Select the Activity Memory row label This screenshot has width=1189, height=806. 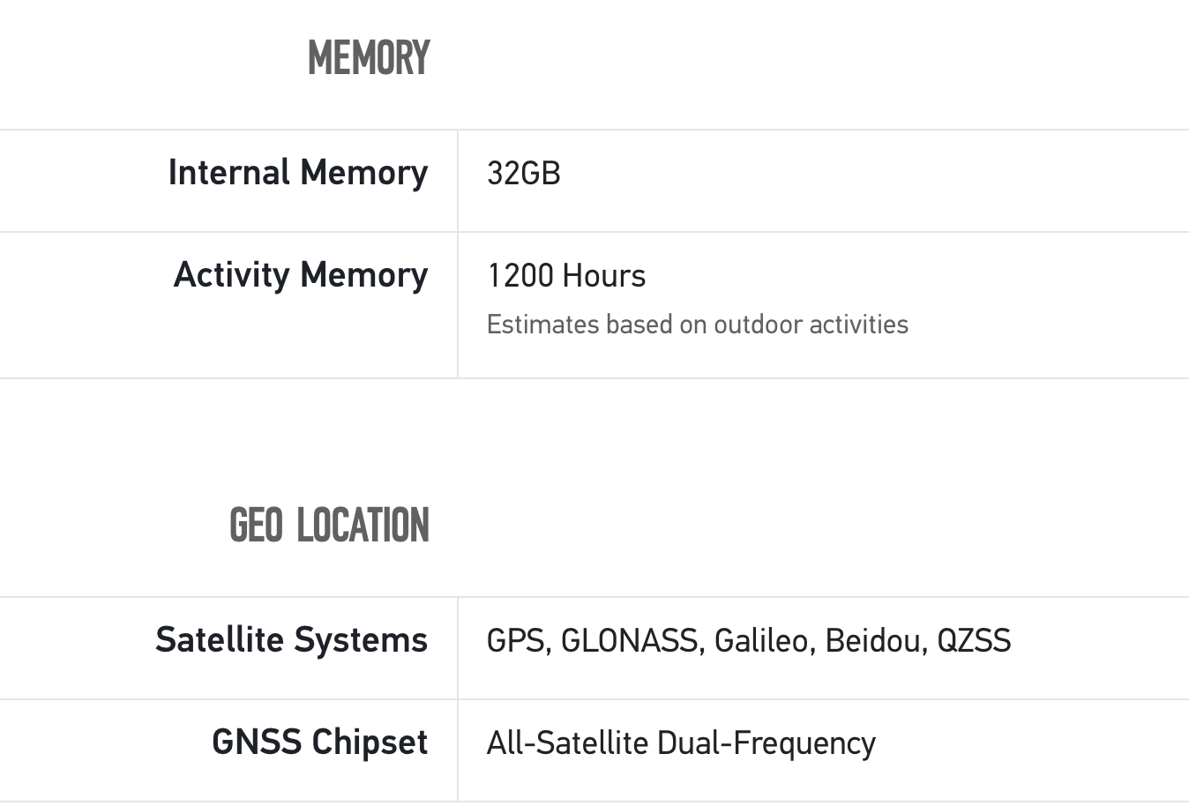coord(301,275)
